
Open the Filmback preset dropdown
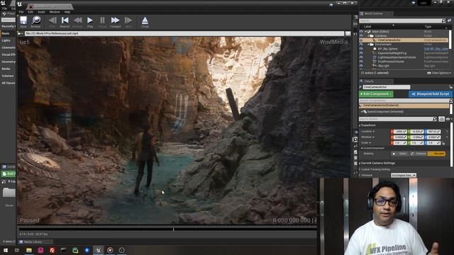pyautogui.click(x=404, y=175)
